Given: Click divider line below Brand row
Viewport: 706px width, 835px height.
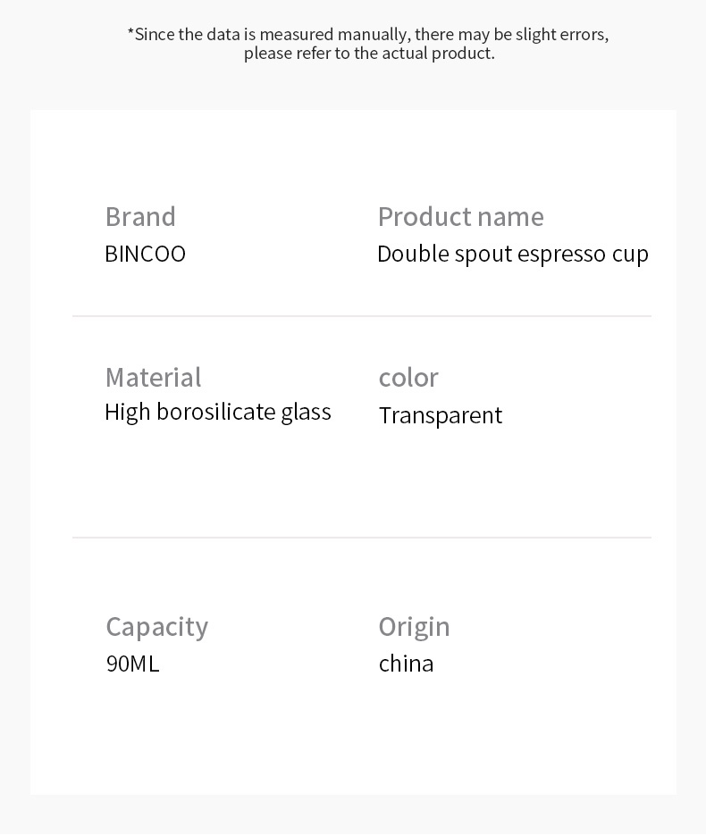Looking at the screenshot, I should point(362,316).
